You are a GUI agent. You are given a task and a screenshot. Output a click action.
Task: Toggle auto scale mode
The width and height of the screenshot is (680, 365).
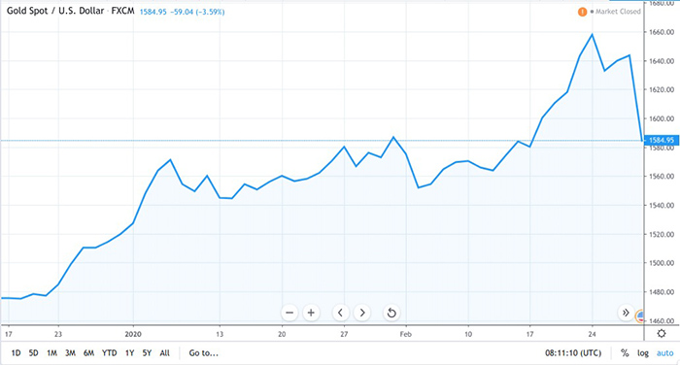click(x=664, y=353)
